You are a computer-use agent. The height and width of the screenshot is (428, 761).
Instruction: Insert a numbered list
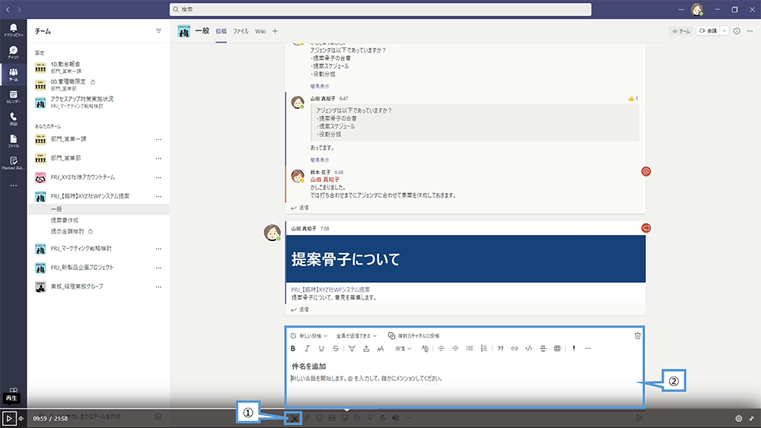pos(483,348)
